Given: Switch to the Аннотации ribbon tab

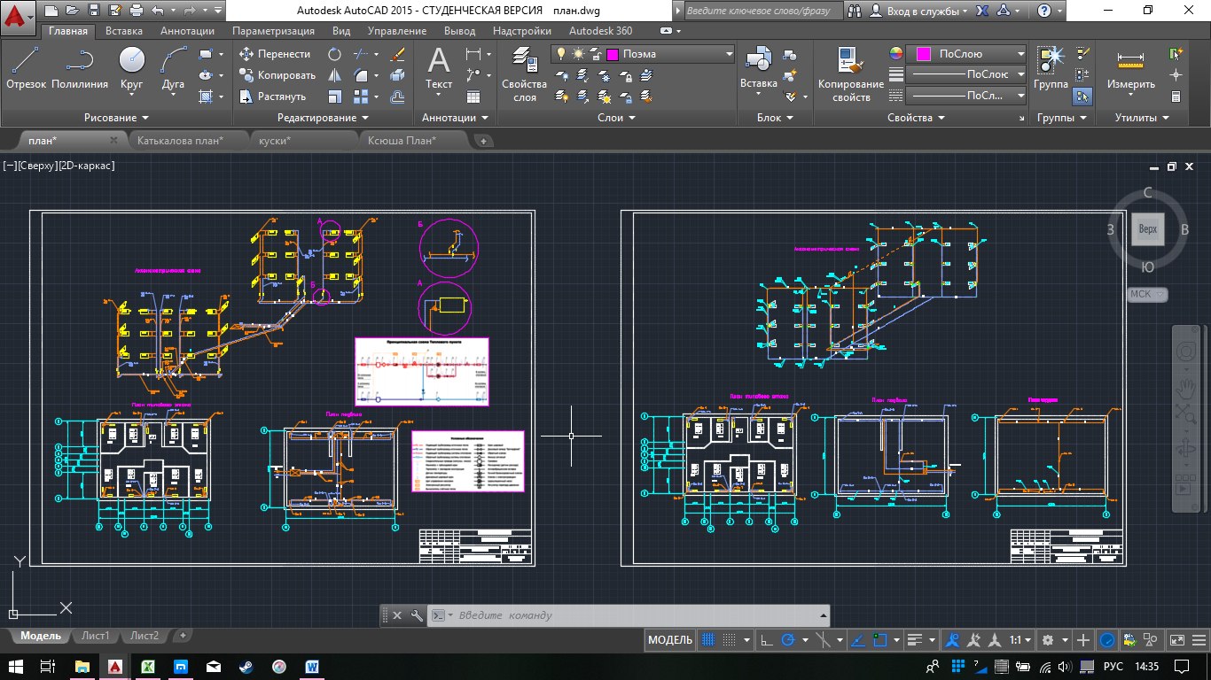Looking at the screenshot, I should [187, 31].
